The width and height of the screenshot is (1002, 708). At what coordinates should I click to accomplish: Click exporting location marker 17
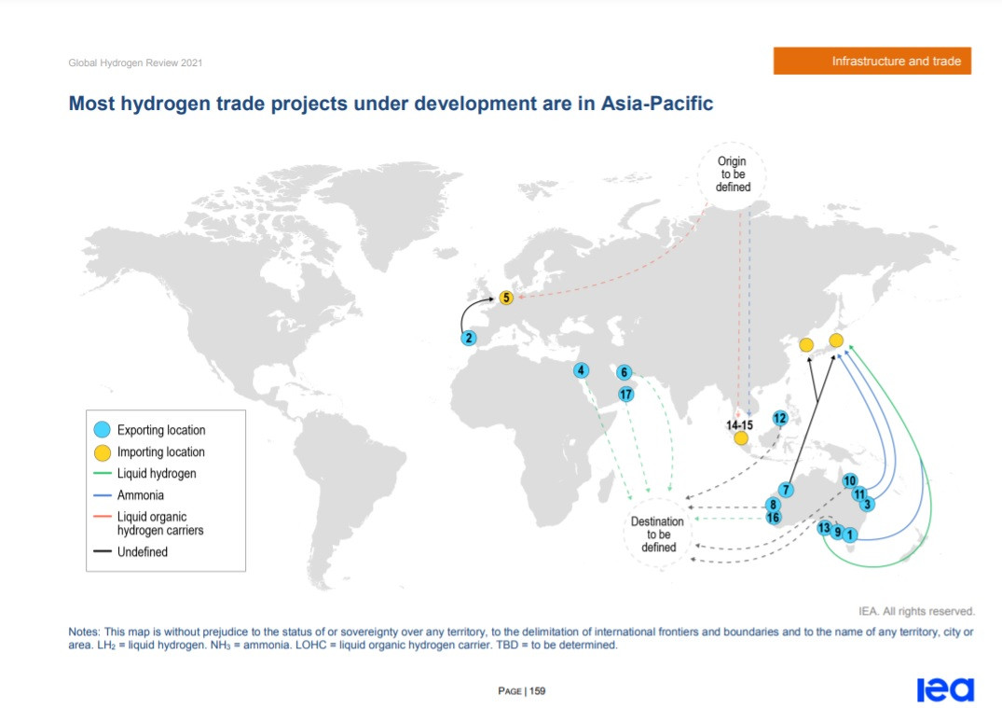pyautogui.click(x=625, y=394)
